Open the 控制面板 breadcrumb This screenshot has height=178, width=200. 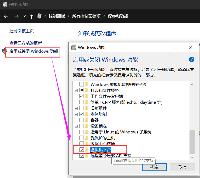(57, 16)
